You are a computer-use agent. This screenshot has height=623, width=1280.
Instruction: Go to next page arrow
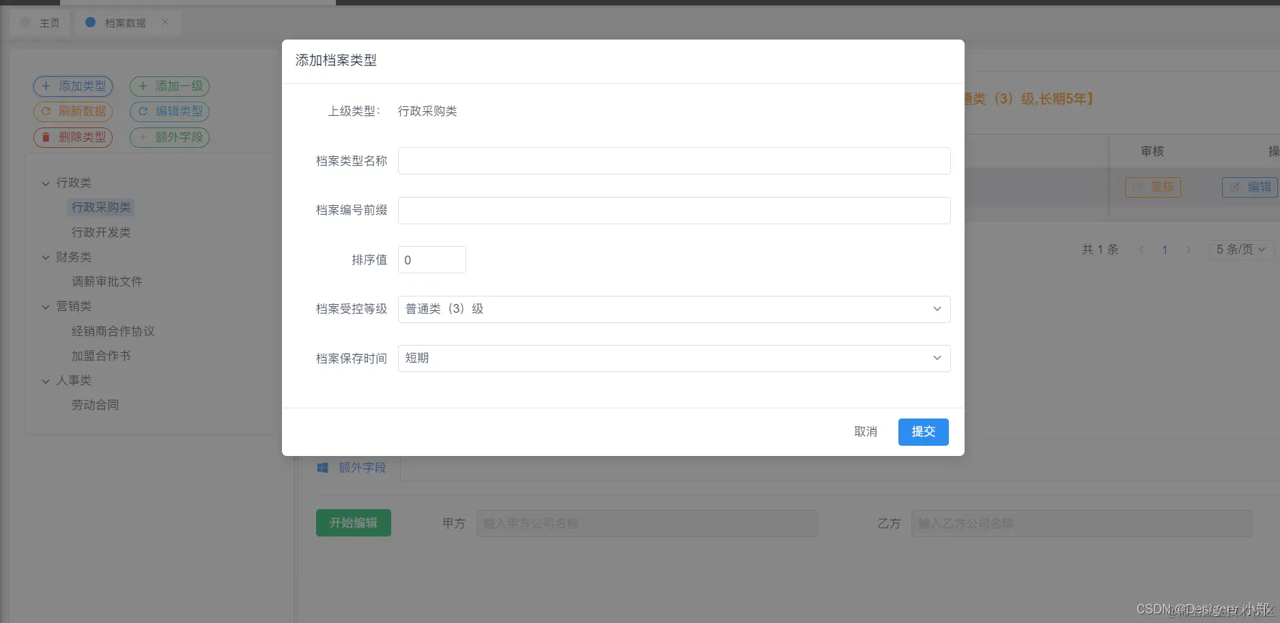[1189, 250]
